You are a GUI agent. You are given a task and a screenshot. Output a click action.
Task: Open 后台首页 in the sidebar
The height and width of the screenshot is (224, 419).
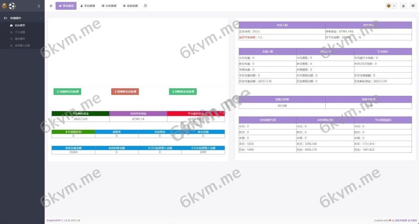coord(20,25)
